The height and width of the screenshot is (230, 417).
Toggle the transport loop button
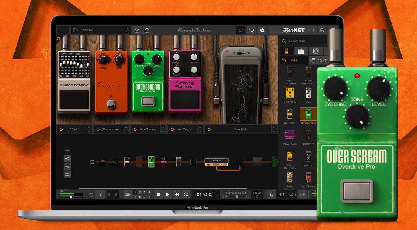186,195
